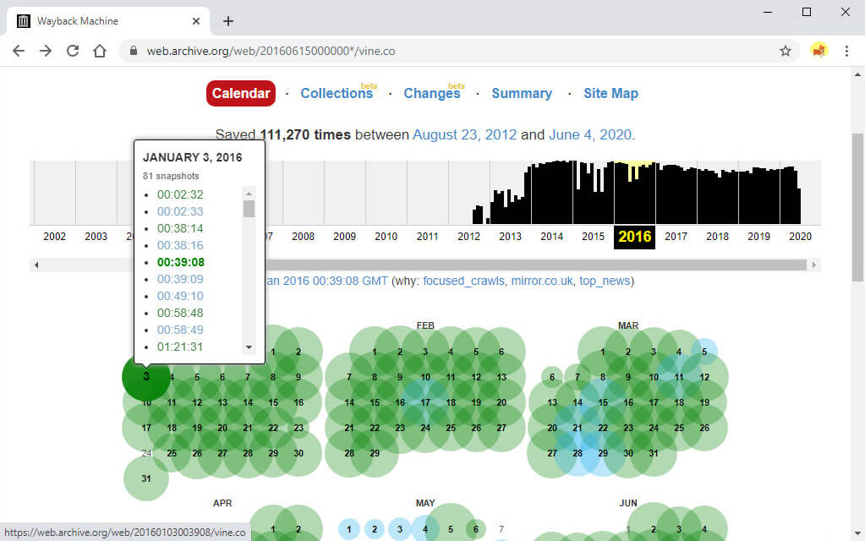This screenshot has height=541, width=865.
Task: Select February 1 on the calendar
Action: pyautogui.click(x=375, y=352)
